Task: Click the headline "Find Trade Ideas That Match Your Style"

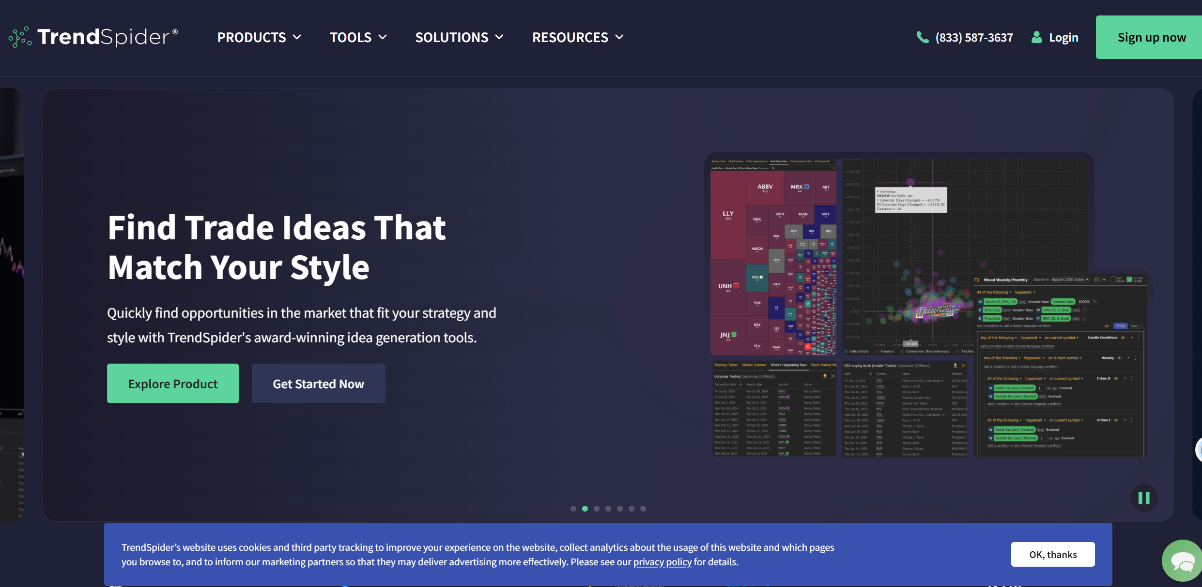Action: 277,247
